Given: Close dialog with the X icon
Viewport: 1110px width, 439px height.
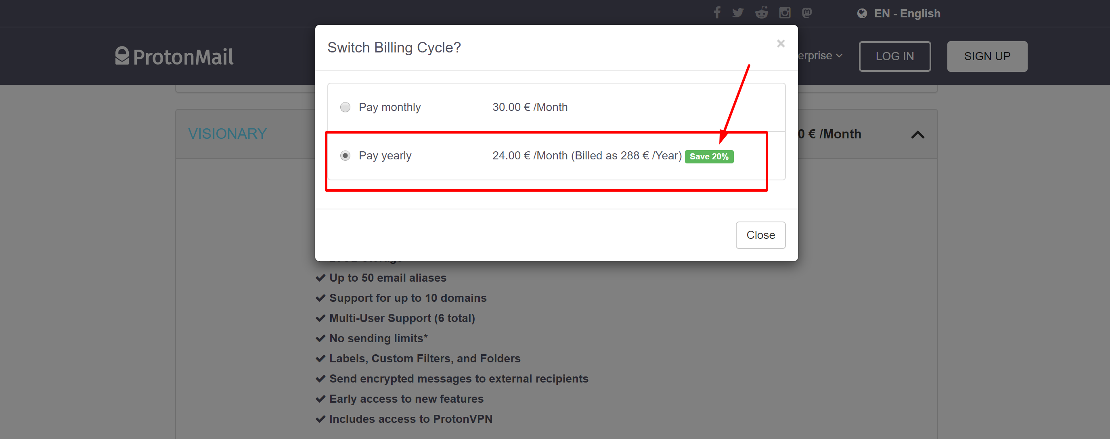Looking at the screenshot, I should [780, 44].
